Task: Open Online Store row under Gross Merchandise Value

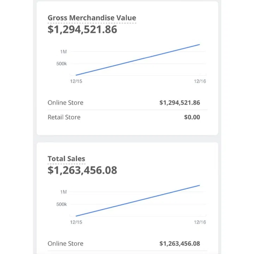Action: tap(66, 103)
